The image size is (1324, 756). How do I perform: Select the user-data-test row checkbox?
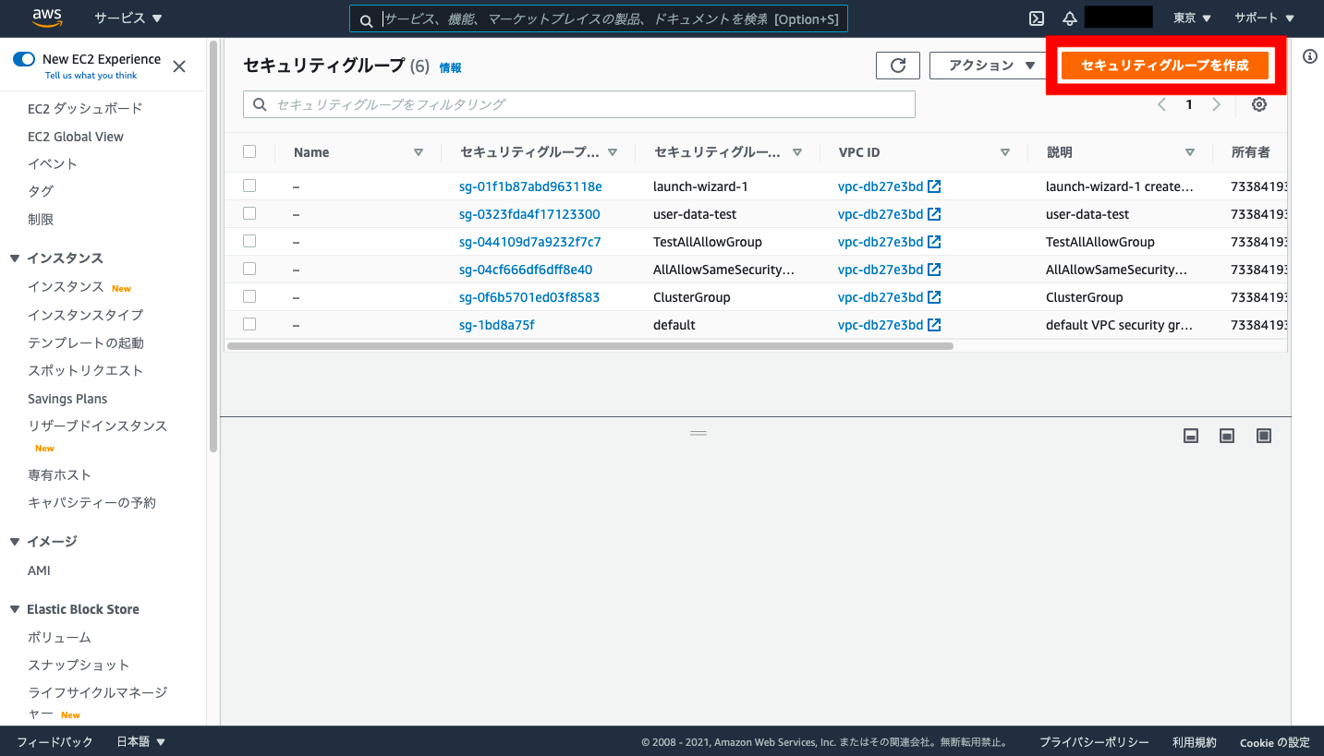249,213
